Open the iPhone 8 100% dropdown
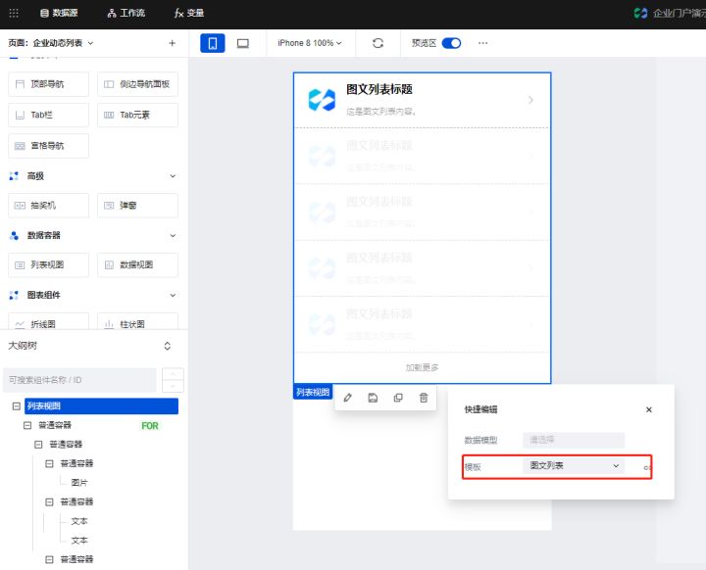706x570 pixels. (x=310, y=43)
